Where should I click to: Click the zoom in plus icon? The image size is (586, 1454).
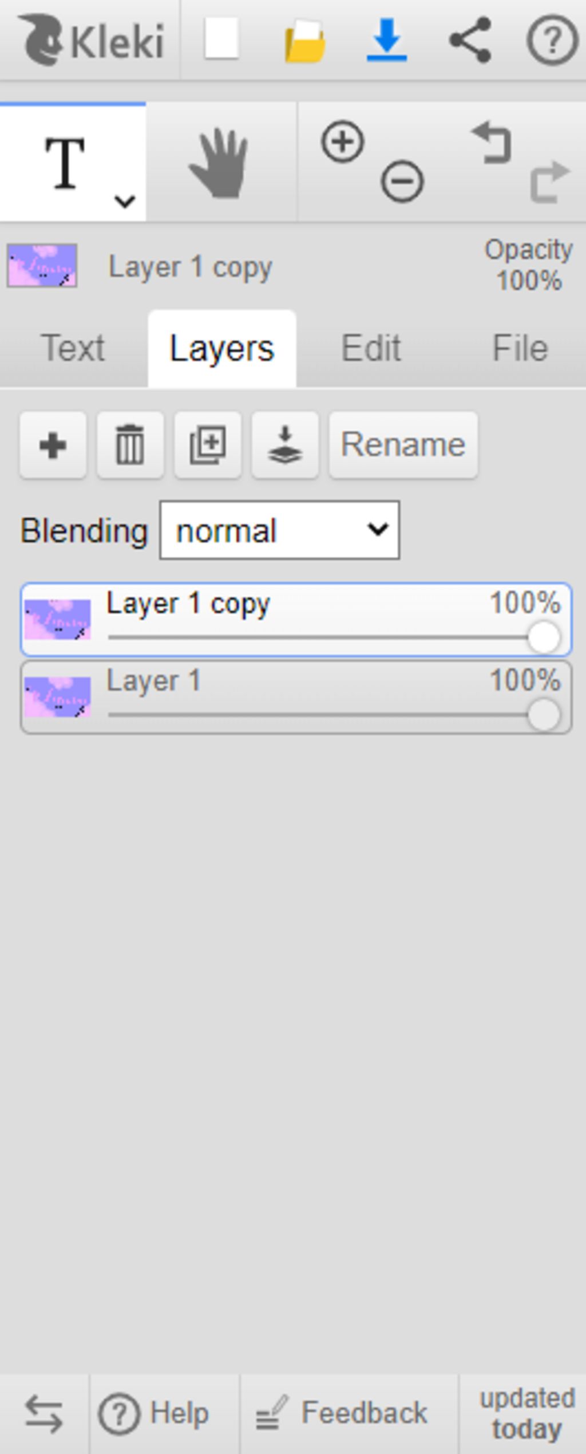click(343, 141)
